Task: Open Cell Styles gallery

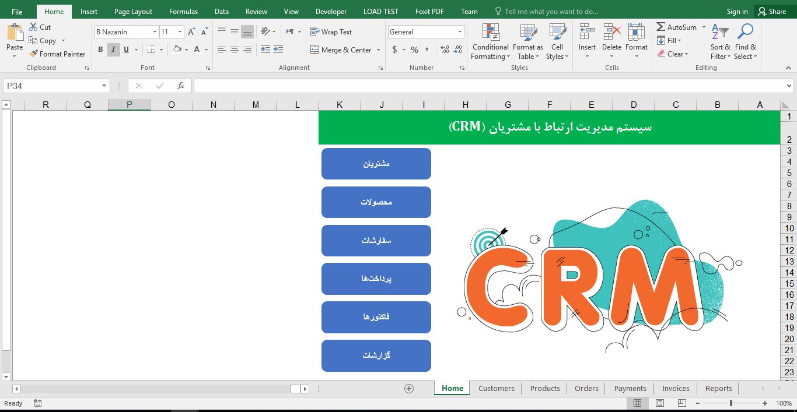Action: [557, 42]
